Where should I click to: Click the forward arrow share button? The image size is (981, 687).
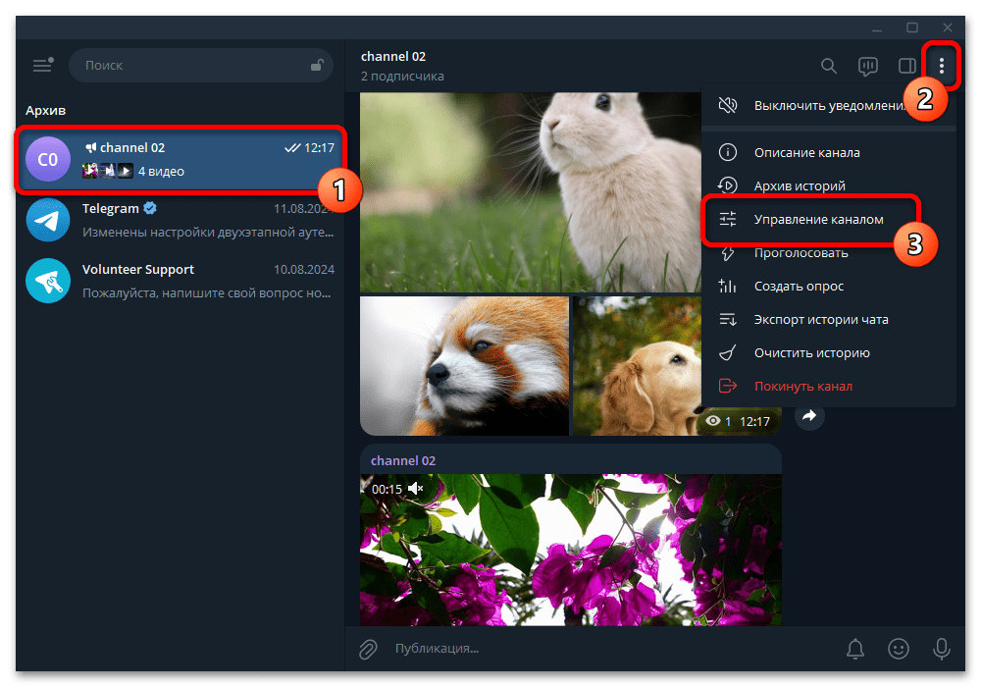809,416
